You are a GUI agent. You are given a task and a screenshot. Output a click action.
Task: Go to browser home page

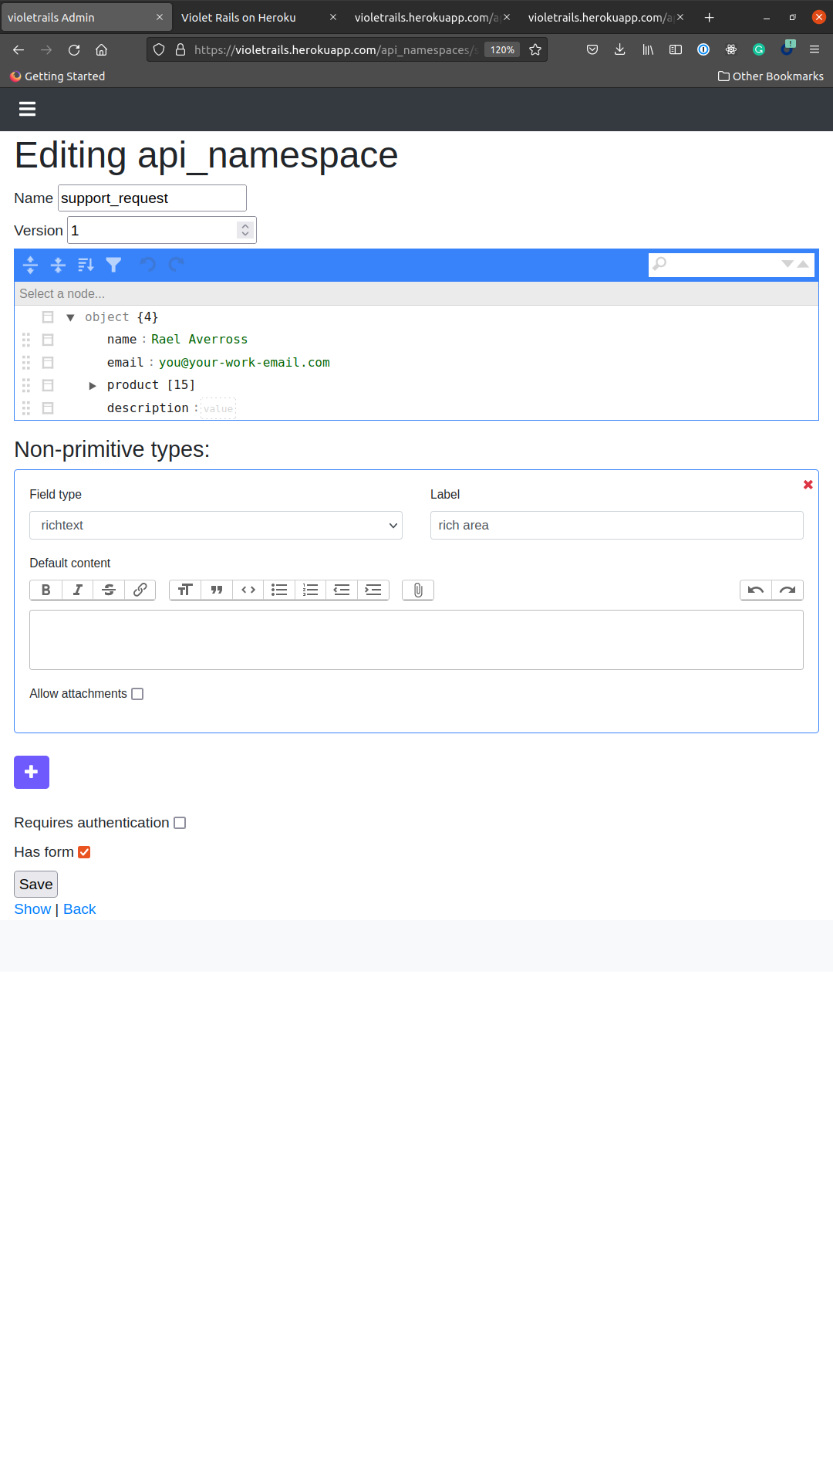101,49
